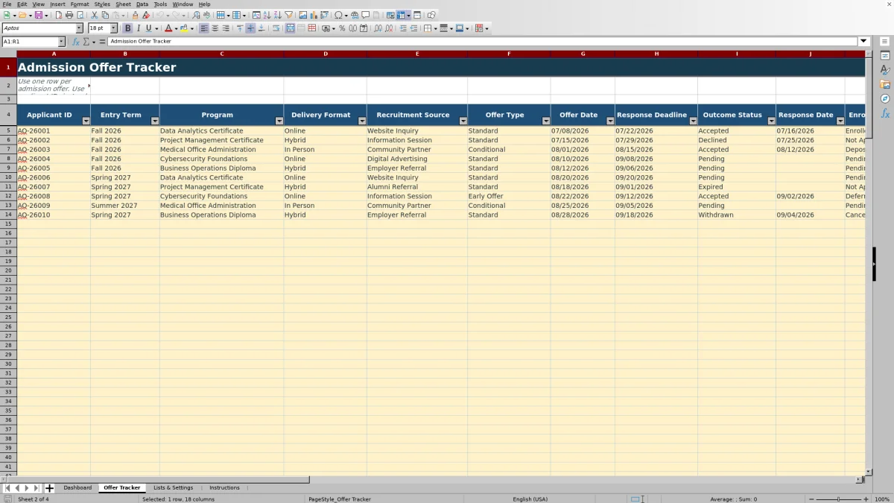This screenshot has width=894, height=503.
Task: Expand the formula bar with the arrow
Action: 864,42
